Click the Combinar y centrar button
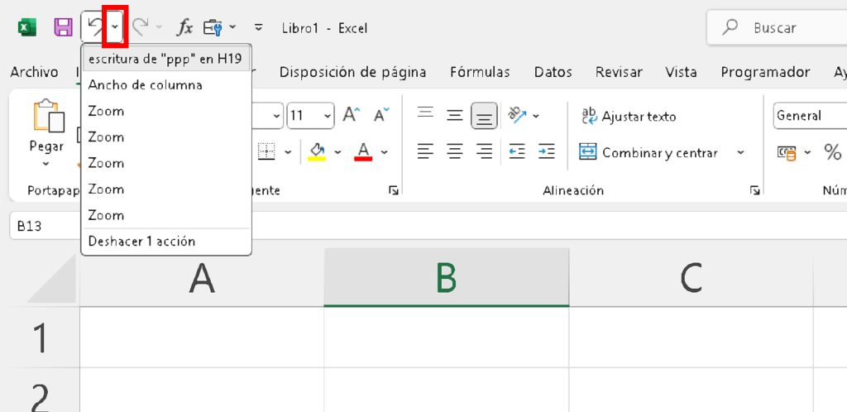This screenshot has height=412, width=847. pyautogui.click(x=649, y=153)
